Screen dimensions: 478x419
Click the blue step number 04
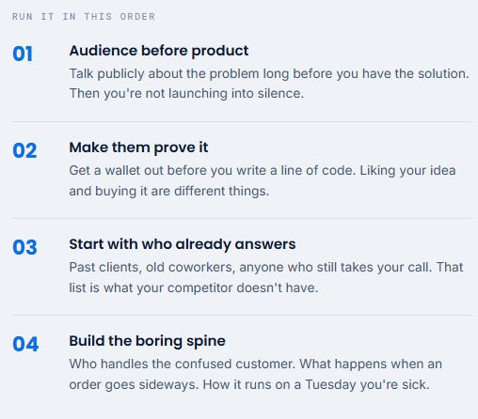click(x=25, y=344)
